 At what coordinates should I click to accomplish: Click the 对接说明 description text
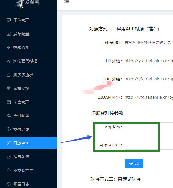point(149,43)
